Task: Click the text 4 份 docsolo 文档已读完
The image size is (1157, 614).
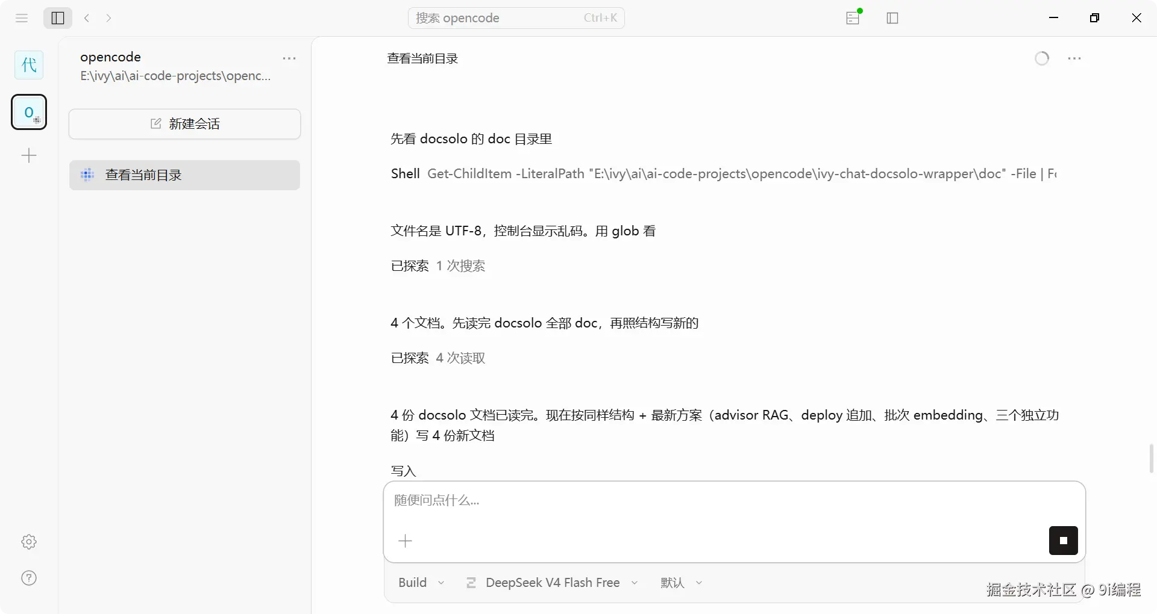Action: (x=464, y=415)
